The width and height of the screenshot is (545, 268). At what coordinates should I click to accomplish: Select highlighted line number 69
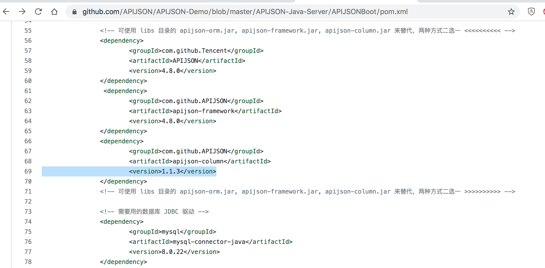coord(28,171)
